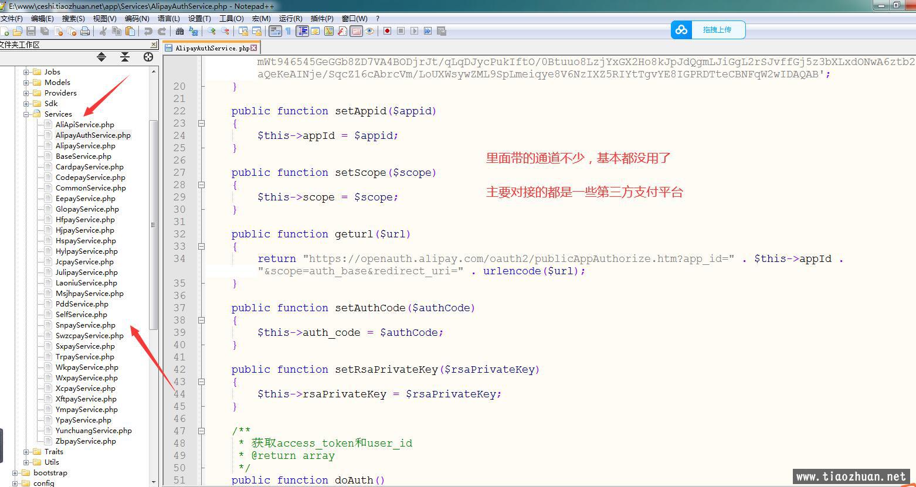Click Run macro multiple times icon
The width and height of the screenshot is (916, 487).
(428, 31)
